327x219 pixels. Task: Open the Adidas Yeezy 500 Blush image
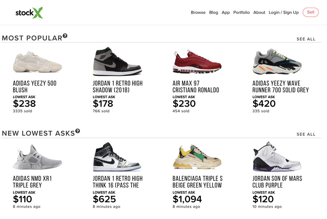click(x=37, y=62)
